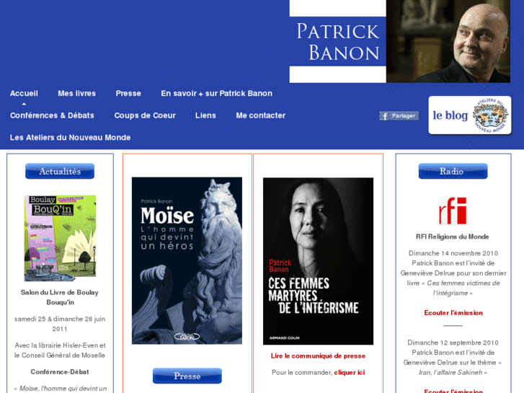This screenshot has width=524, height=393.
Task: Open the Coups de Coeur page
Action: 145,115
